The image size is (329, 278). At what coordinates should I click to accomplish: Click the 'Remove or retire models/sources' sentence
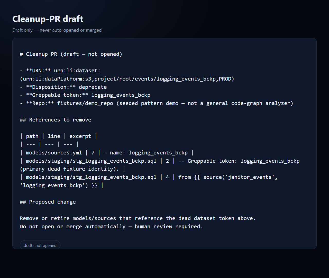[138, 218]
